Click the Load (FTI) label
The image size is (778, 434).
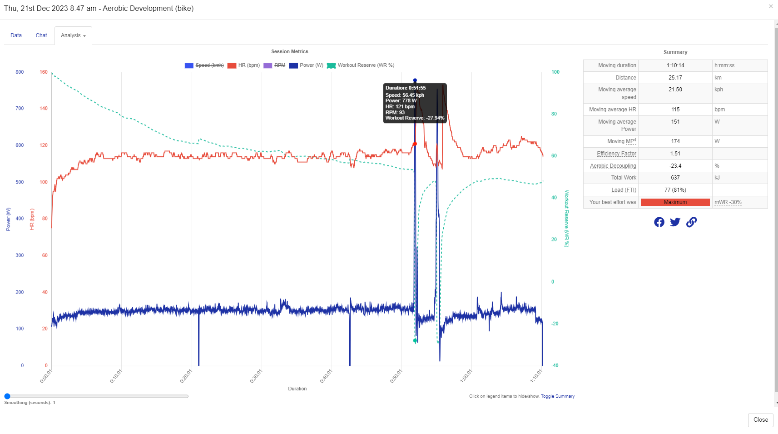[623, 190]
